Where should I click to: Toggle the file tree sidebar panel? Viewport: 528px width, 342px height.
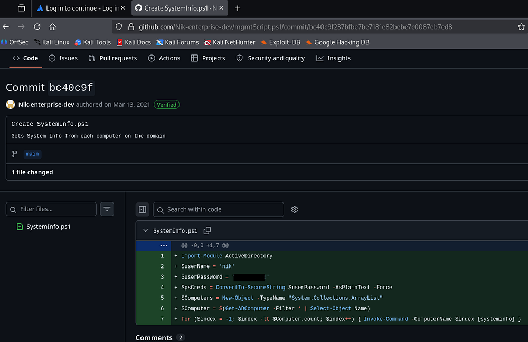(142, 209)
